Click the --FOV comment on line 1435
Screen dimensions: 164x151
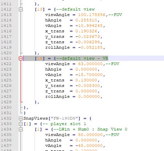112,135
